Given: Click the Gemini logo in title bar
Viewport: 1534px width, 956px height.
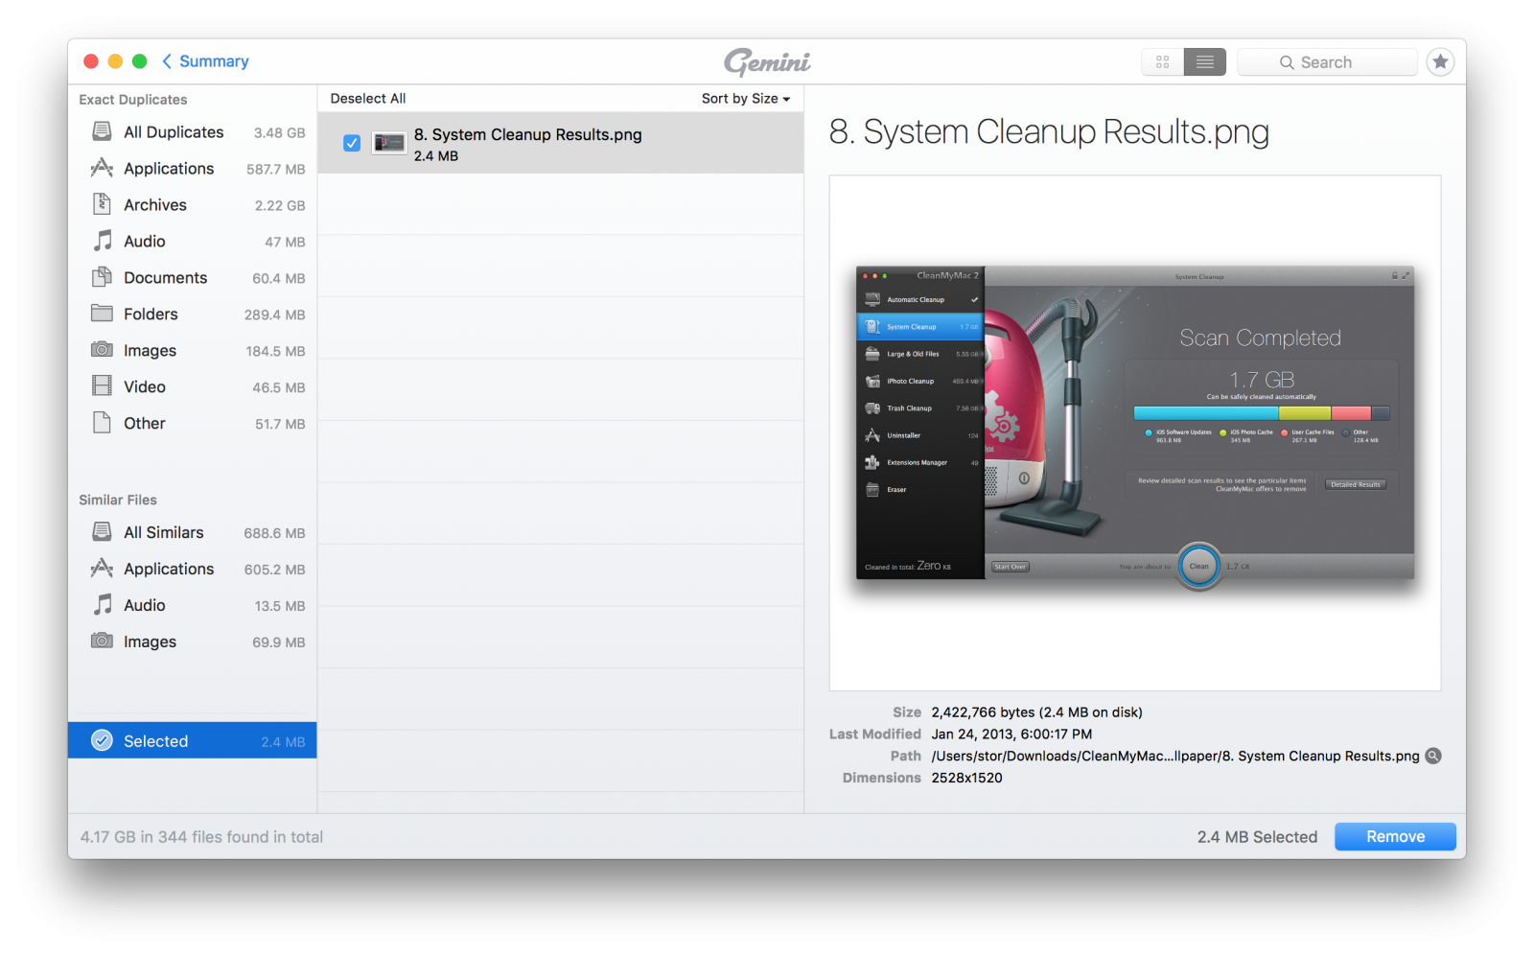Looking at the screenshot, I should 767,62.
